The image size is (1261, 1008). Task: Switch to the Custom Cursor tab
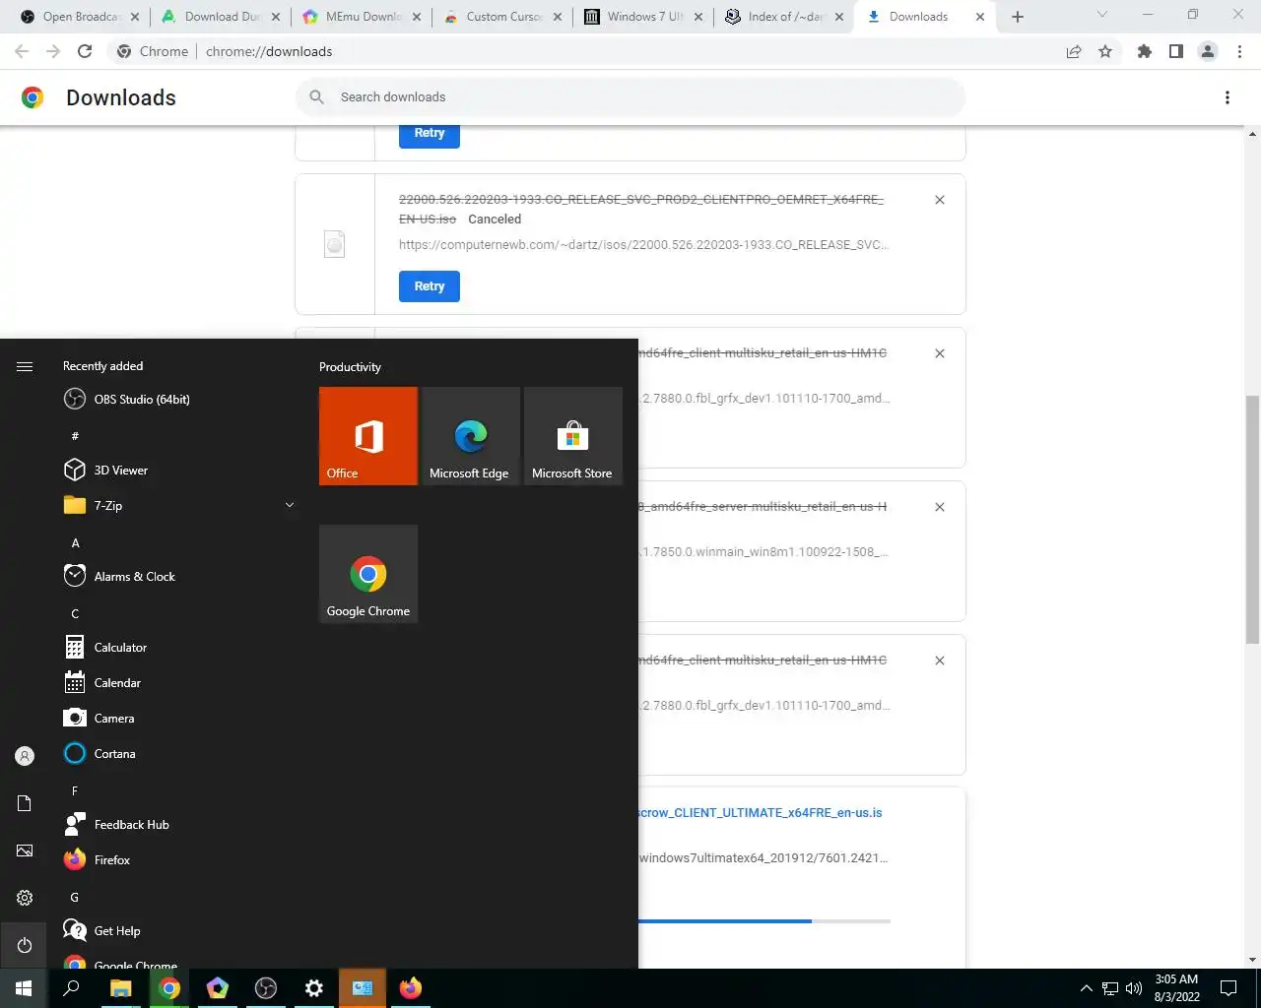[504, 17]
